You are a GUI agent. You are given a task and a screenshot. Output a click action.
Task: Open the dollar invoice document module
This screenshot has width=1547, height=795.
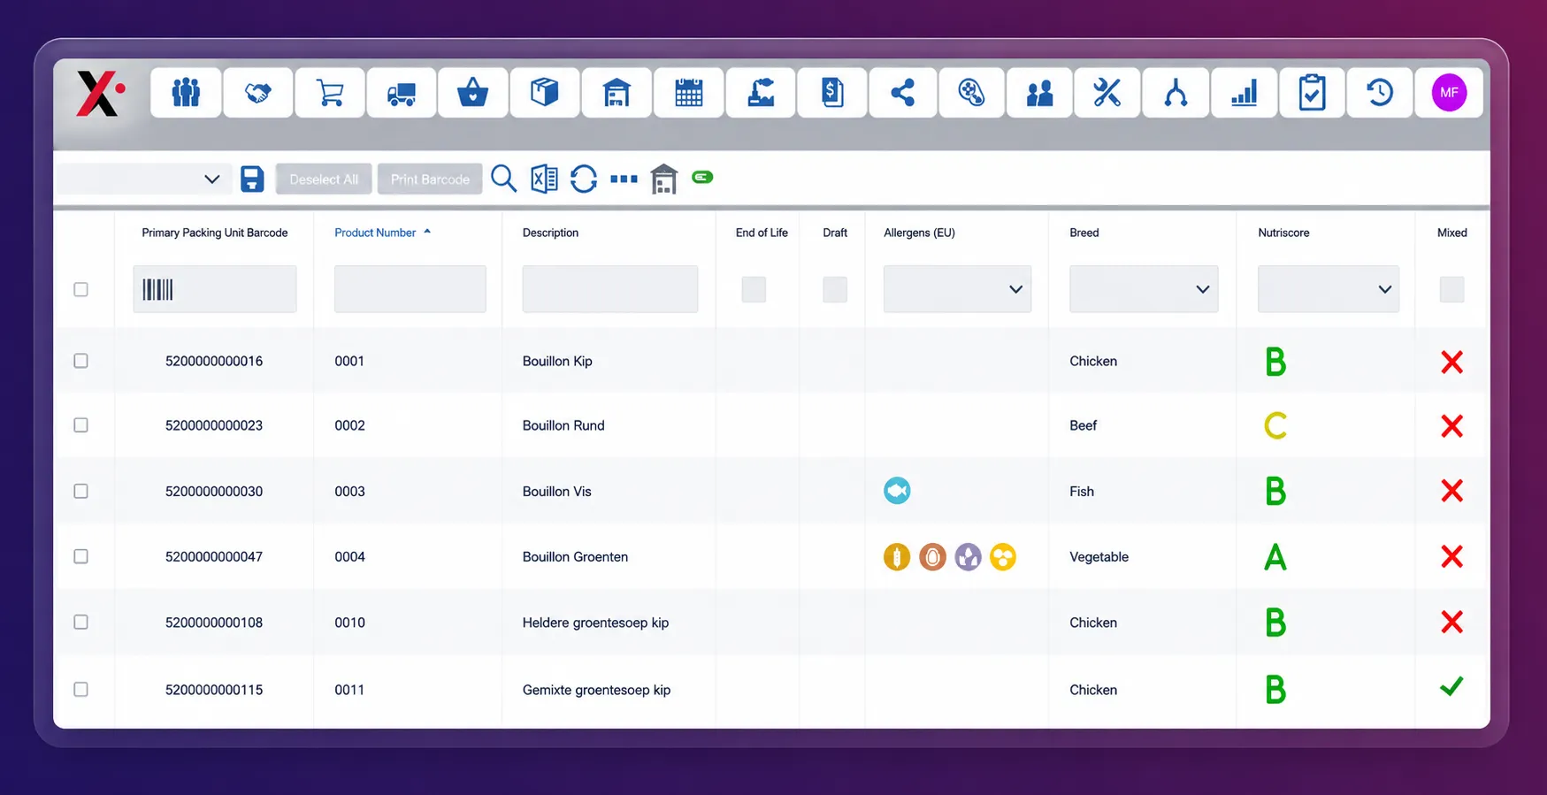tap(831, 92)
